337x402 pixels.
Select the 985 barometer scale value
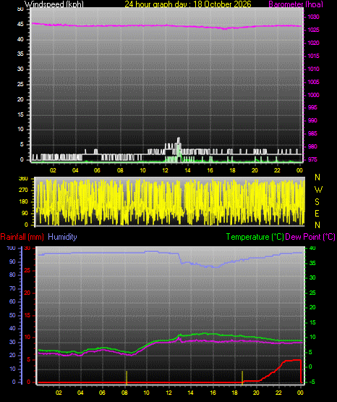click(312, 133)
